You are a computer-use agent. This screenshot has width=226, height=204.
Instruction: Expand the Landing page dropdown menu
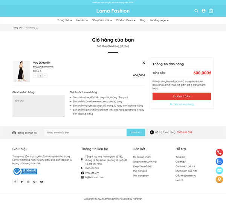coord(159,20)
